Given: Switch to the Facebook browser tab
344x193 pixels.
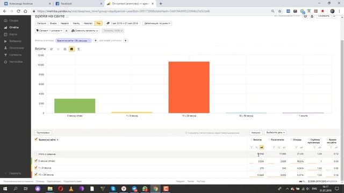Looking at the screenshot, I should 78,4.
